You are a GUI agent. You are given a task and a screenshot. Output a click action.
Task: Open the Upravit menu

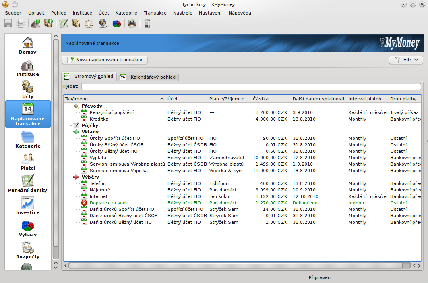pyautogui.click(x=36, y=13)
